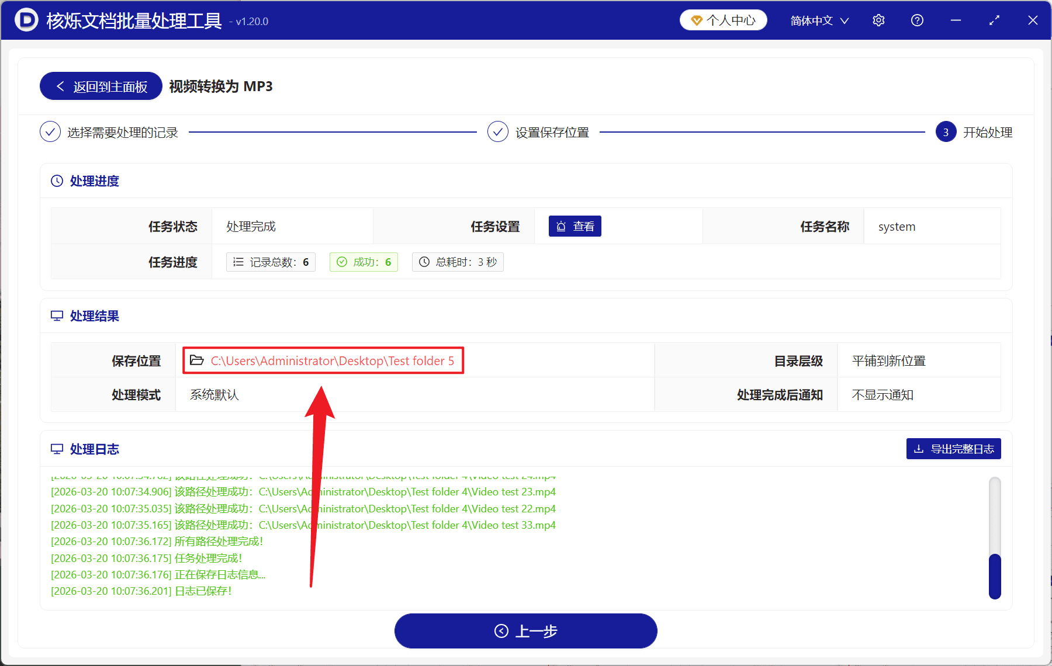Click the folder icon before the save path
The width and height of the screenshot is (1052, 666).
(x=196, y=360)
